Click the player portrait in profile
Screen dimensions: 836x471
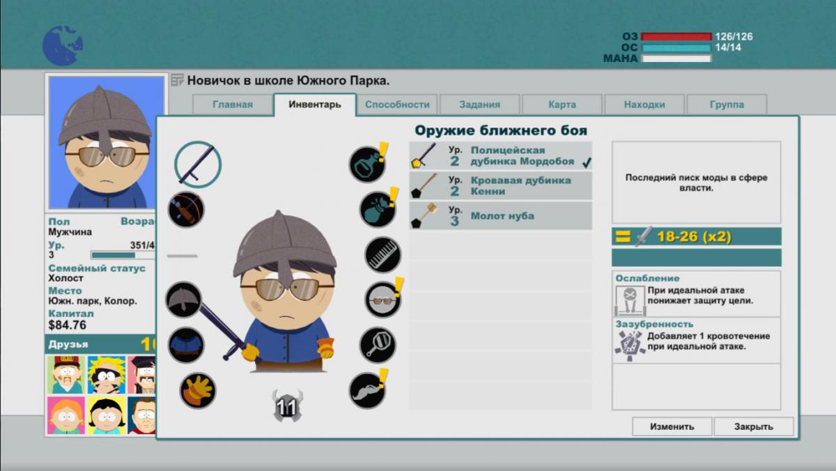pyautogui.click(x=107, y=142)
